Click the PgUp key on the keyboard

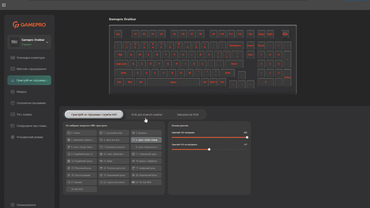point(261,34)
